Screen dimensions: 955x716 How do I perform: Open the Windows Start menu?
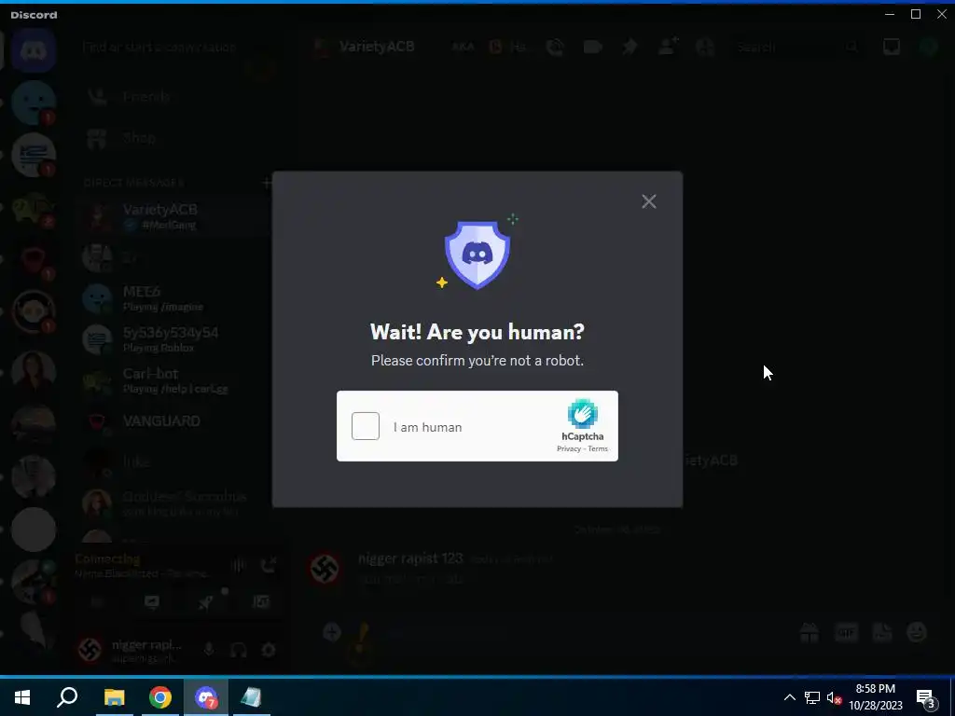point(22,697)
